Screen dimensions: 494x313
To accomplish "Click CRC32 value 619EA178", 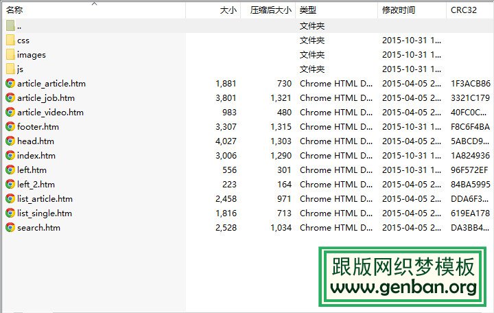I will (x=471, y=213).
